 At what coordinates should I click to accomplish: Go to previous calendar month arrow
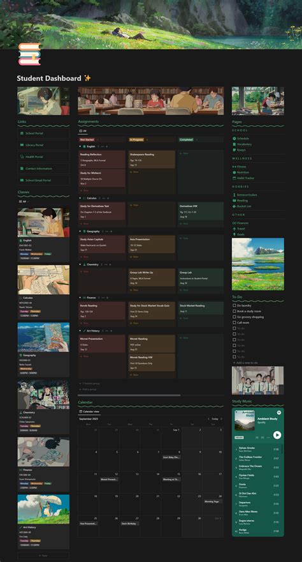click(x=208, y=419)
